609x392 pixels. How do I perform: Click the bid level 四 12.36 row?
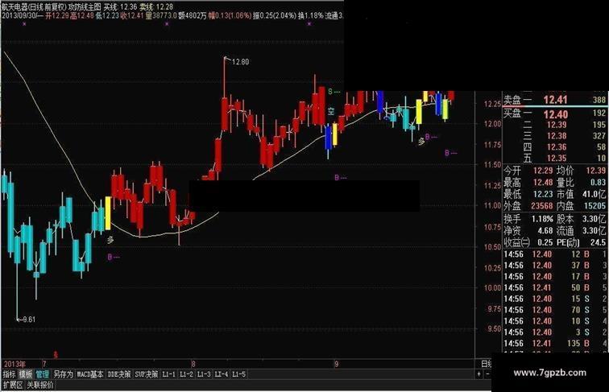click(554, 147)
